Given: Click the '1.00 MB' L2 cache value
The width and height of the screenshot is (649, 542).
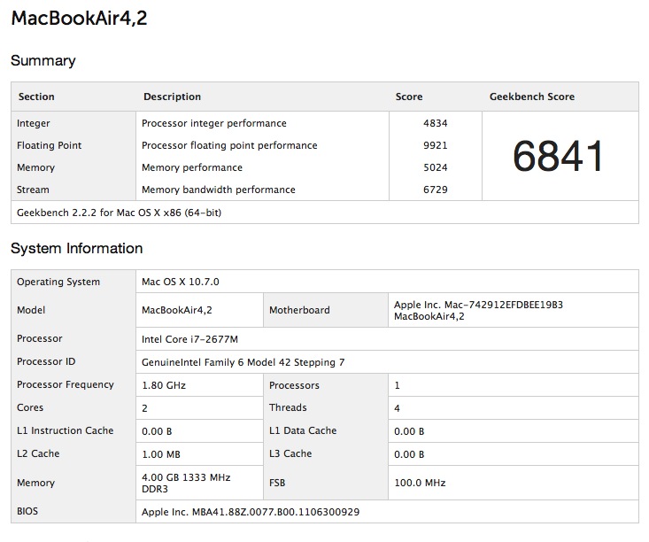Looking at the screenshot, I should [x=161, y=454].
